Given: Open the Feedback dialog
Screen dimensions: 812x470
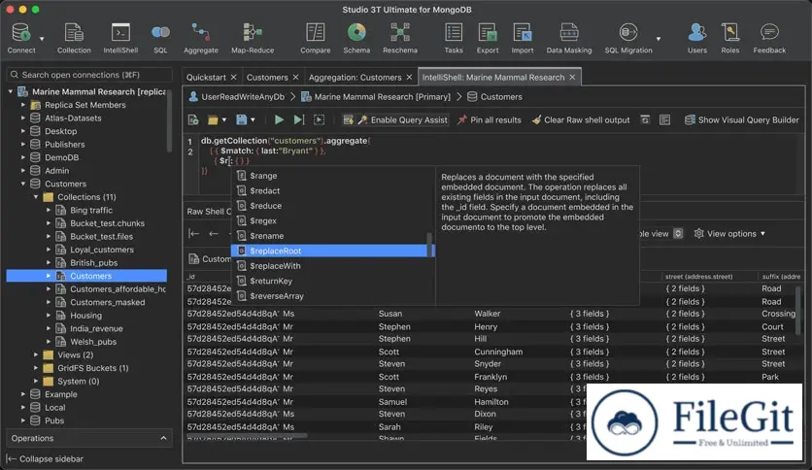Looking at the screenshot, I should pyautogui.click(x=769, y=38).
